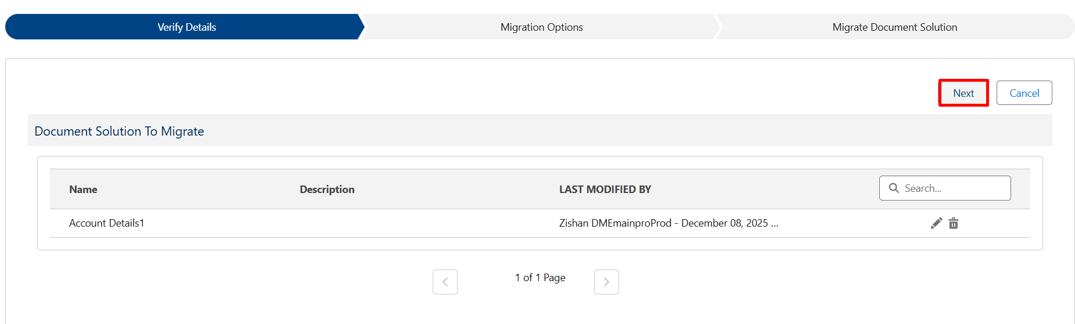Viewport: 1075px width, 324px height.
Task: Switch to the Migration Options step
Action: (x=541, y=27)
